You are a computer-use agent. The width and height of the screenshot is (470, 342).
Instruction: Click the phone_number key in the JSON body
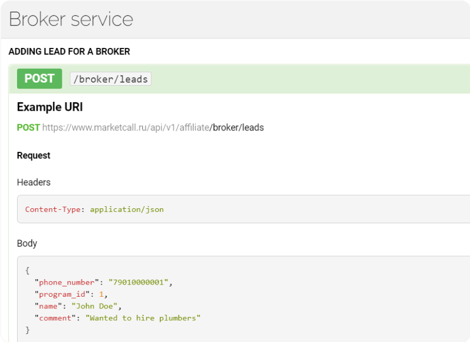pyautogui.click(x=67, y=282)
